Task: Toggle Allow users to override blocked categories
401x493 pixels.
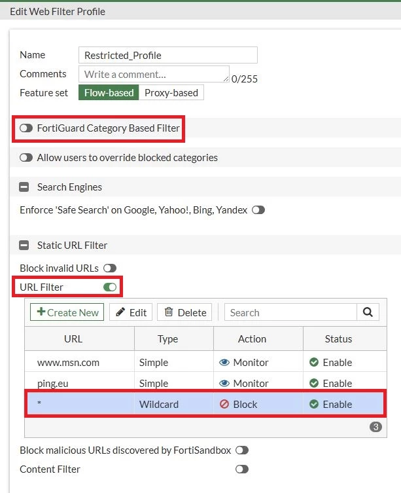Action: click(26, 158)
